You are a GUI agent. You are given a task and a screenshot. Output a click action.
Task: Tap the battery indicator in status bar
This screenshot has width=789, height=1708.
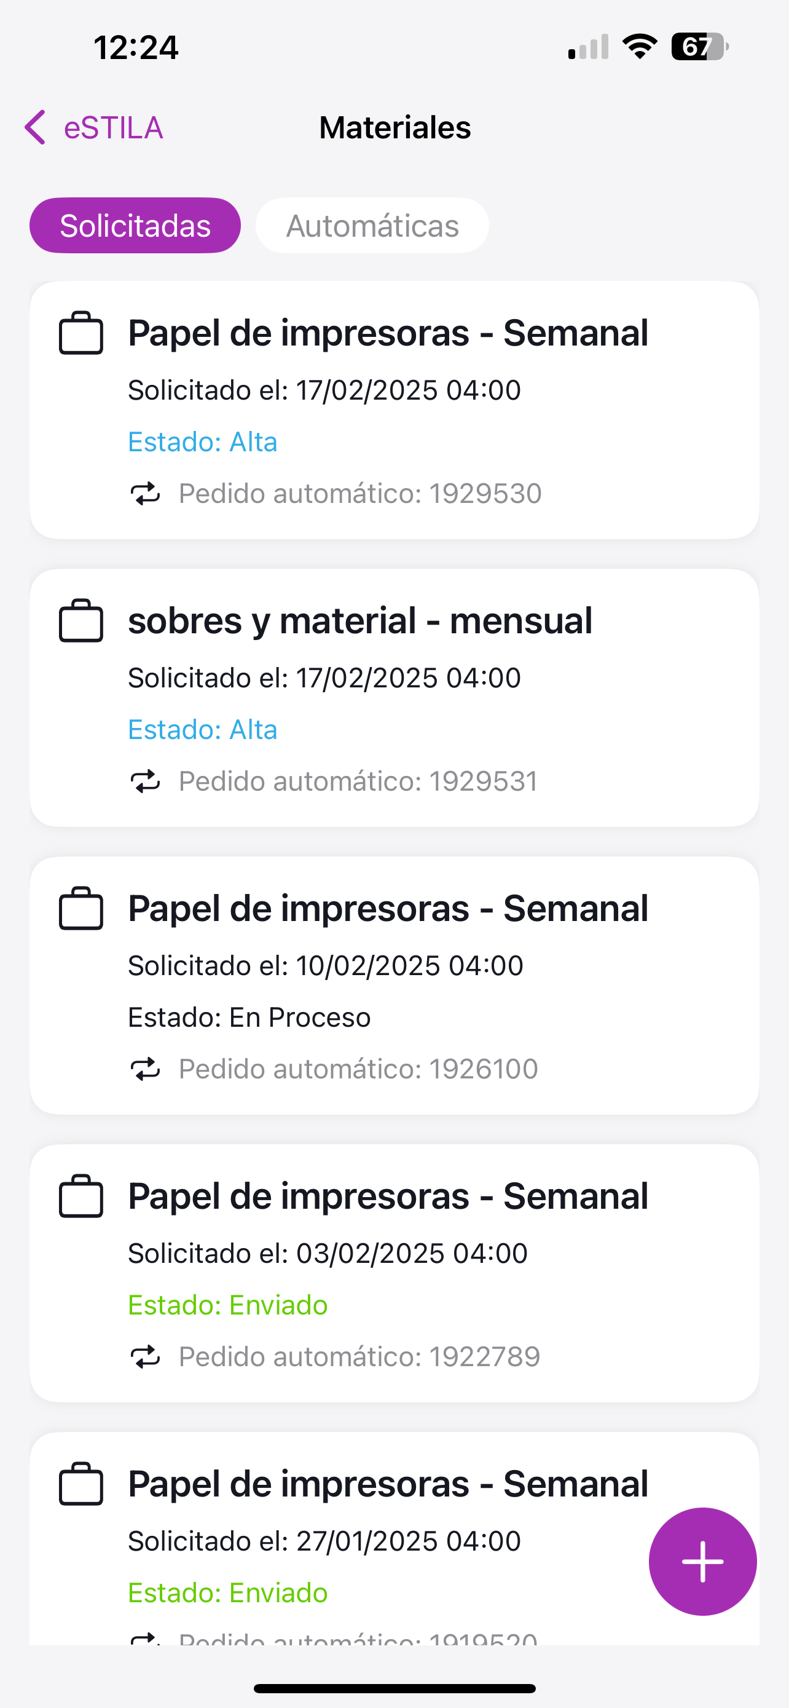(x=699, y=47)
